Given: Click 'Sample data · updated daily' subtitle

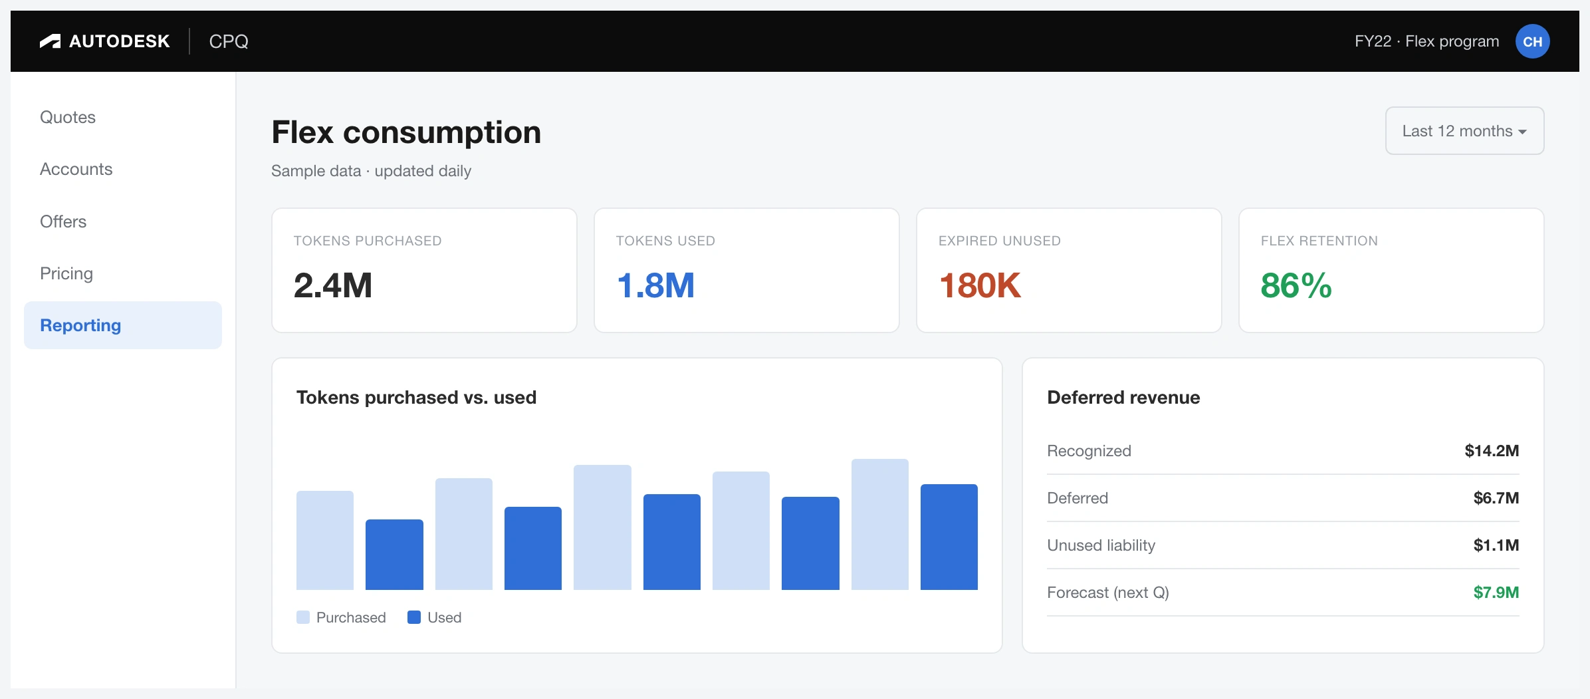Looking at the screenshot, I should (x=371, y=171).
